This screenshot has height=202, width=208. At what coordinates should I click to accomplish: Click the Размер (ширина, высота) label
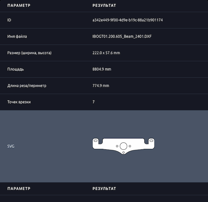[x=29, y=53]
